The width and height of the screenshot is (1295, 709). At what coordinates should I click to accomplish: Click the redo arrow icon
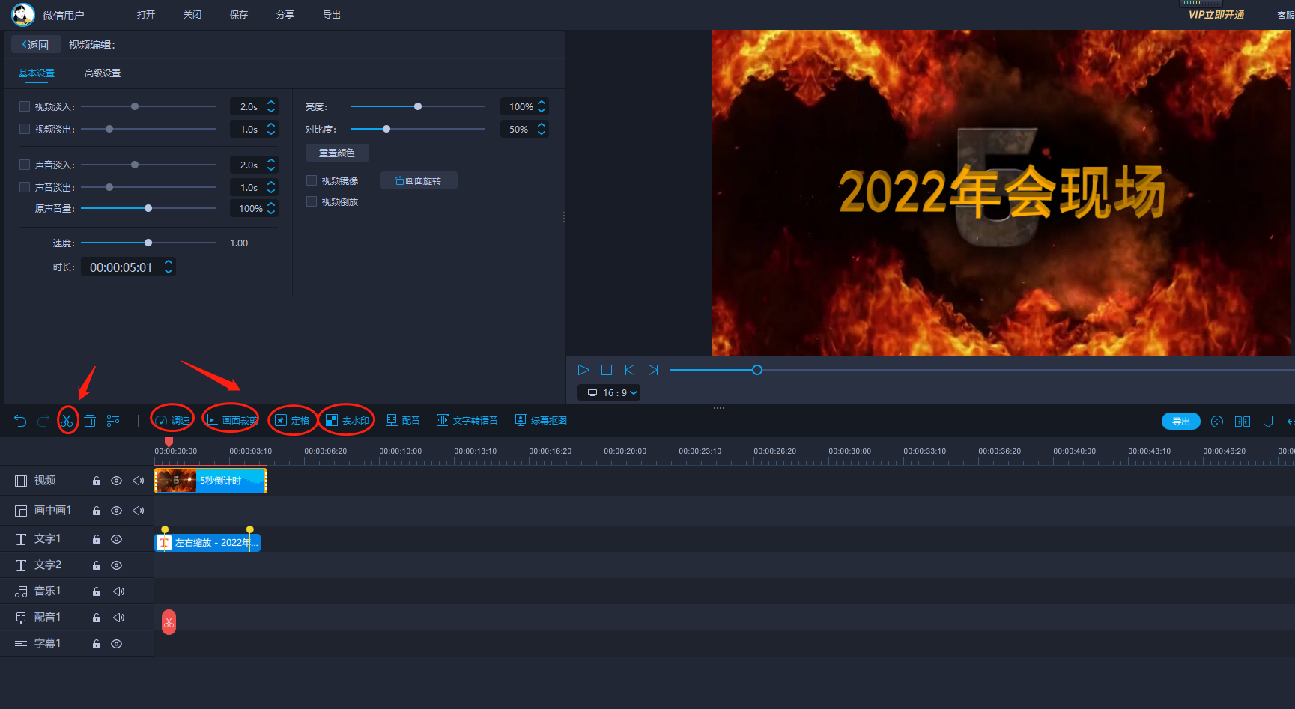[x=43, y=421]
